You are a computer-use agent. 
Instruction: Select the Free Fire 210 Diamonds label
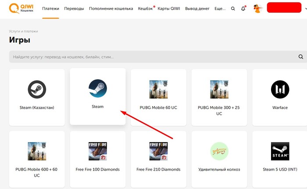pos(158,169)
